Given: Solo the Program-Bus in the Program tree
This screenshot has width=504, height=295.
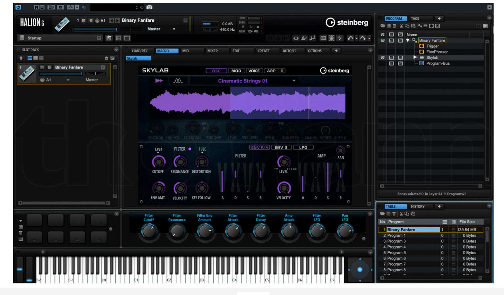Looking at the screenshot, I should pyautogui.click(x=400, y=63).
